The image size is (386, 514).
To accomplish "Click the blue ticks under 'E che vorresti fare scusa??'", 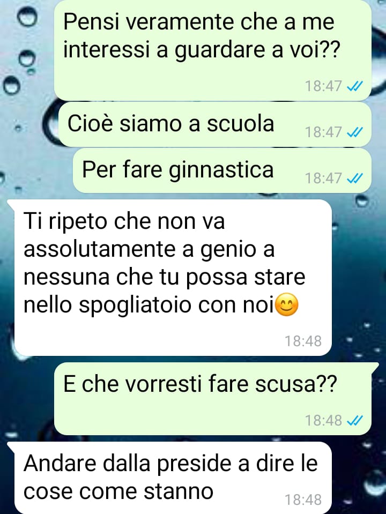I will coord(354,420).
